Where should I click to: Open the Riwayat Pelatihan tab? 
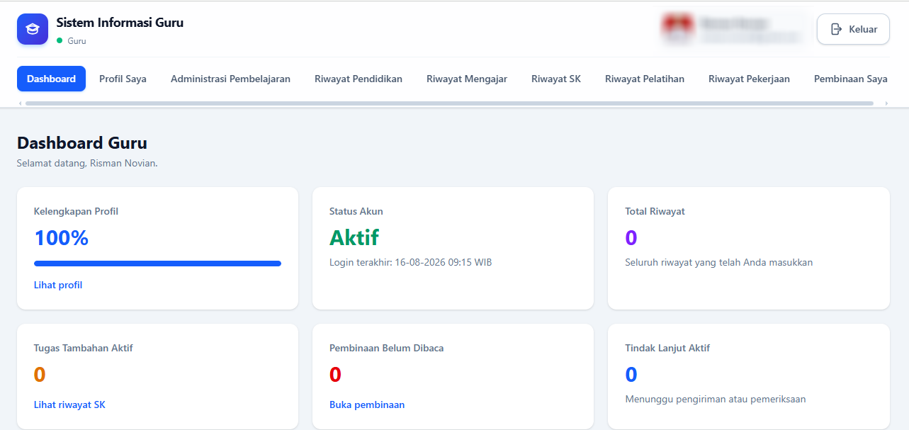coord(645,79)
